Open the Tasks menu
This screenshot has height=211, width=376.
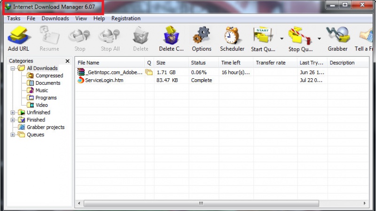tap(14, 18)
